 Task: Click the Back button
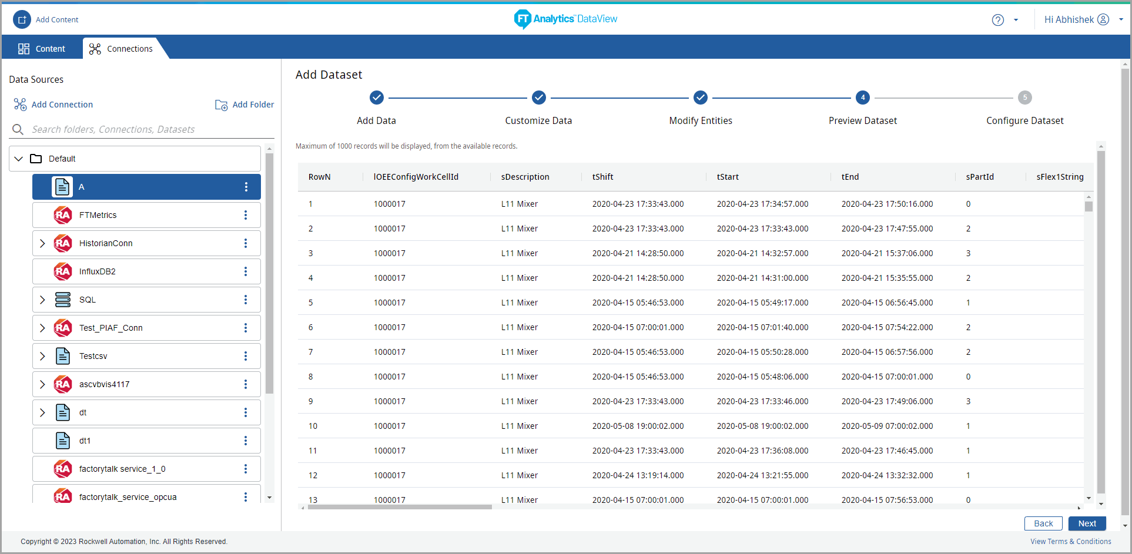click(1043, 523)
